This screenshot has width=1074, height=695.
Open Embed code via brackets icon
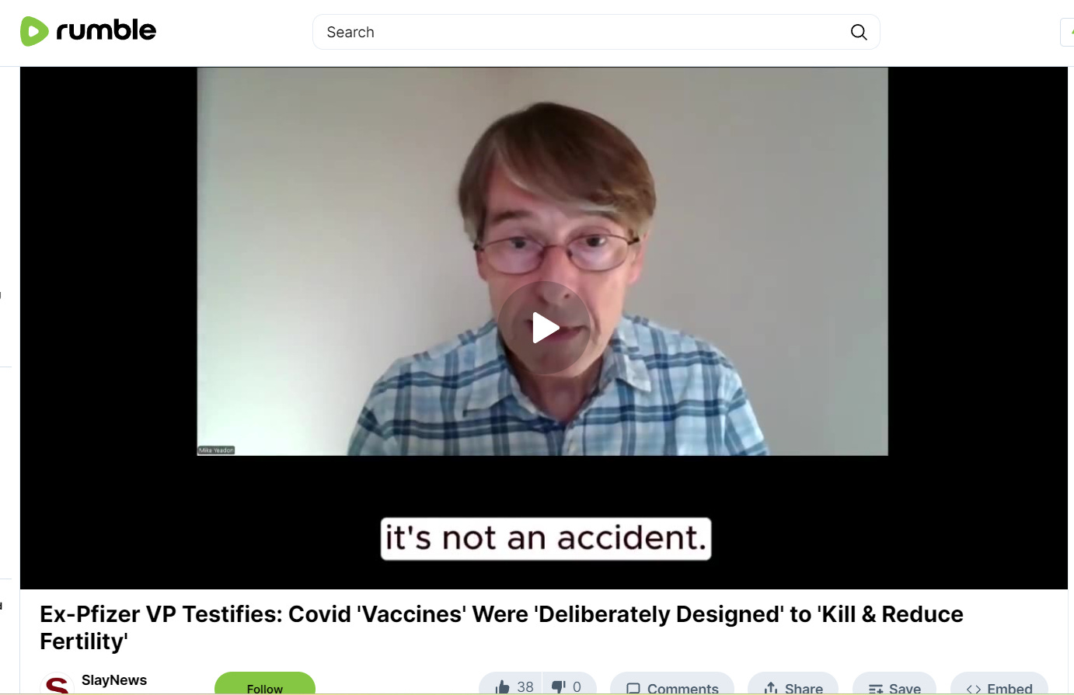click(x=999, y=687)
